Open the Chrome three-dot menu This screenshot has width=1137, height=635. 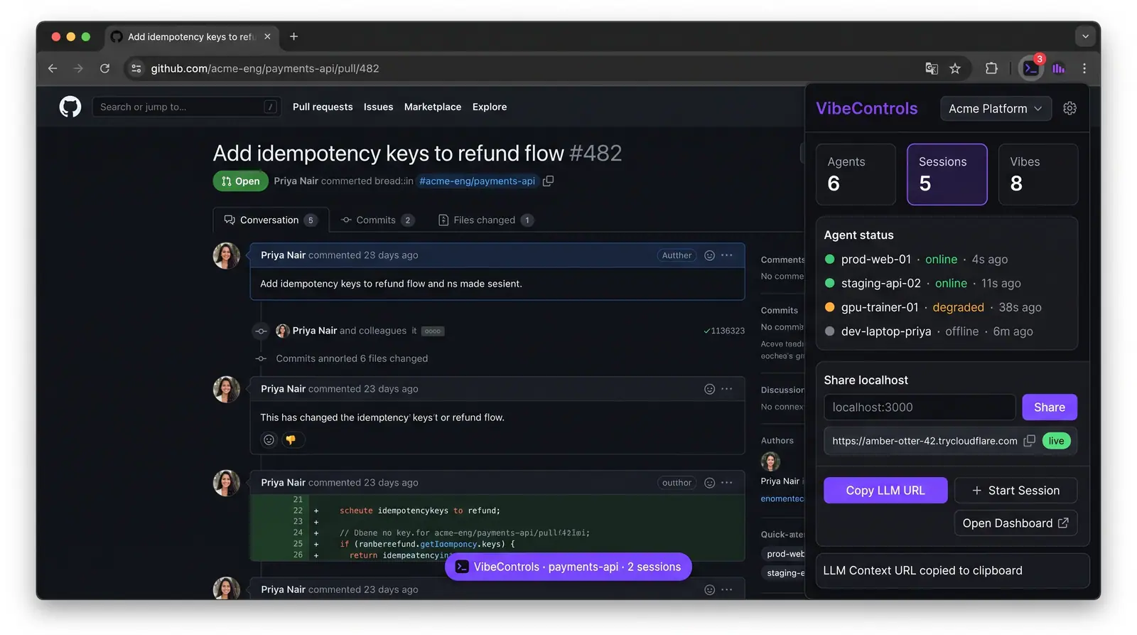tap(1084, 68)
